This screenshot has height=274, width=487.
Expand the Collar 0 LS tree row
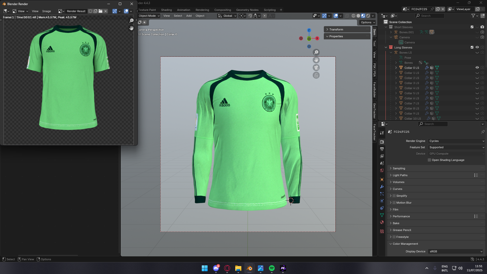(x=396, y=68)
